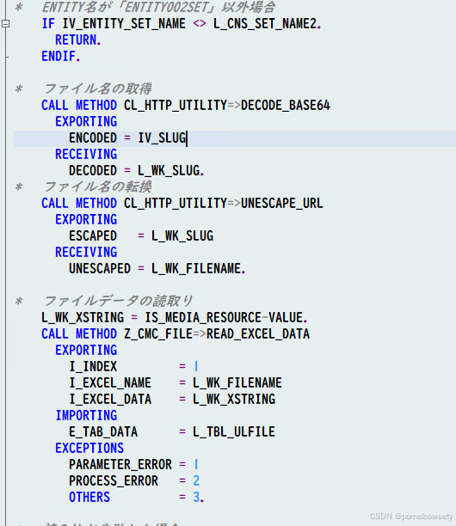Click the L_WK_SLUG. receiving variable
The width and height of the screenshot is (456, 526).
coord(171,171)
